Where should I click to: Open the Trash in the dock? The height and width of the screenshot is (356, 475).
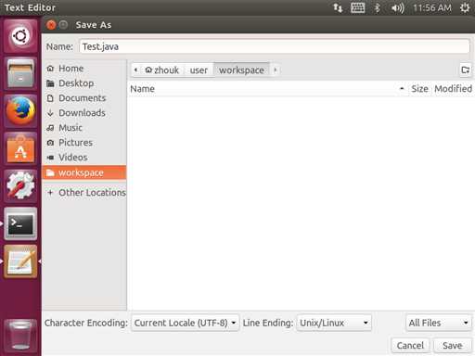tap(20, 336)
